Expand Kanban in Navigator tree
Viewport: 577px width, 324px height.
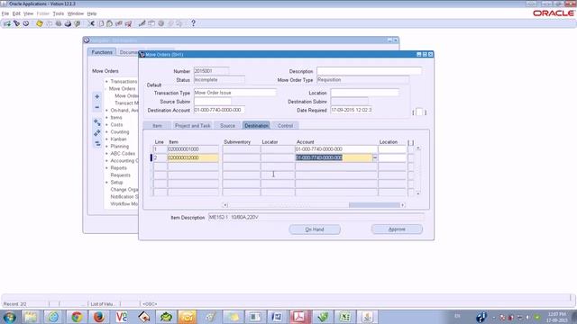pyautogui.click(x=106, y=139)
